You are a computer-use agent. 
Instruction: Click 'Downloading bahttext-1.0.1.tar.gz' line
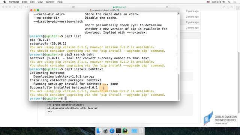click(64, 76)
